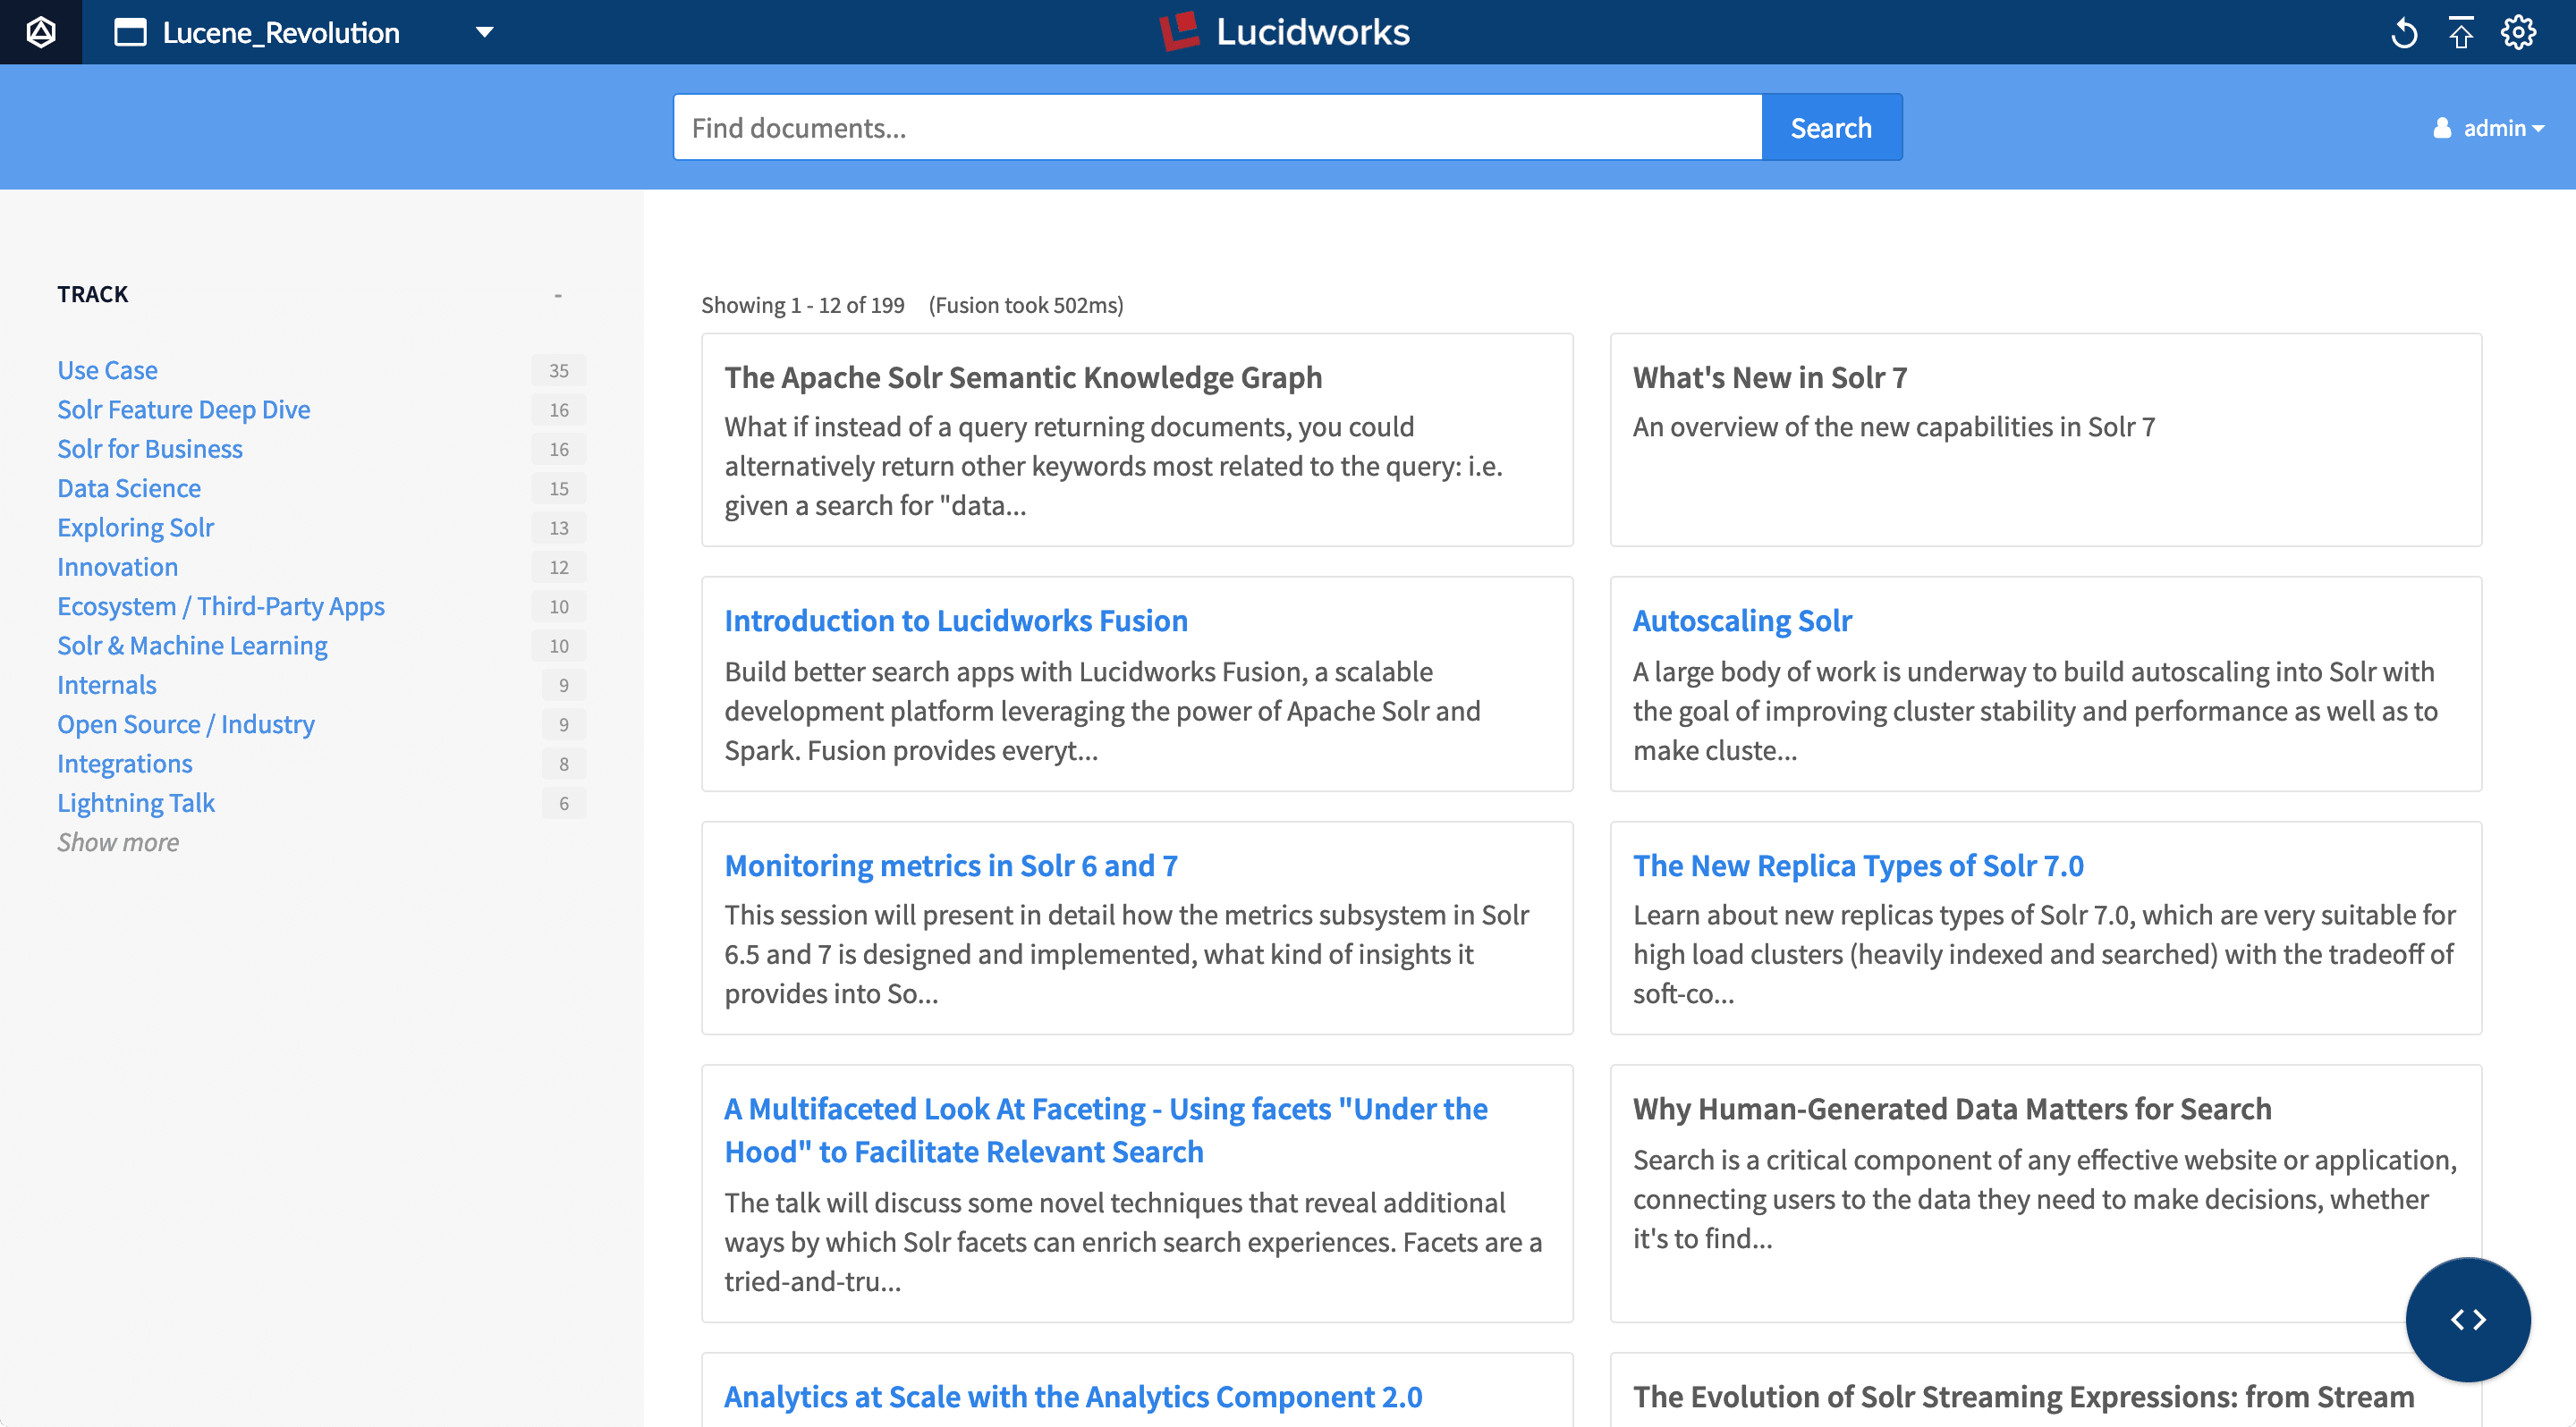Screen dimensions: 2576x1427
Task: Click the count badge 8 next to Integrations
Action: click(x=564, y=764)
